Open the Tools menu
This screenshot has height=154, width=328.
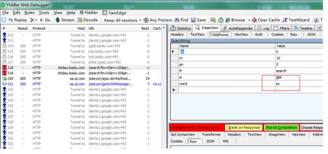point(44,13)
